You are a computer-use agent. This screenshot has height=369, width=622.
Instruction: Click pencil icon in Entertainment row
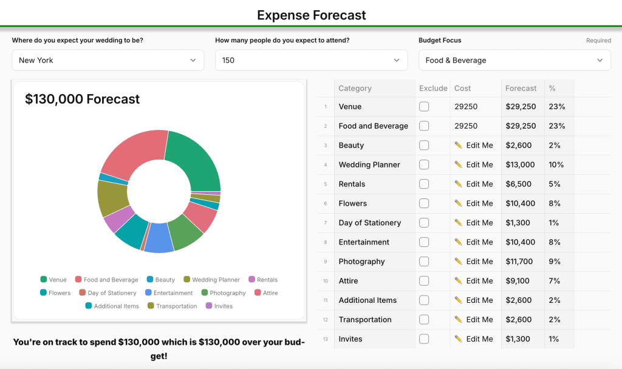(x=458, y=242)
